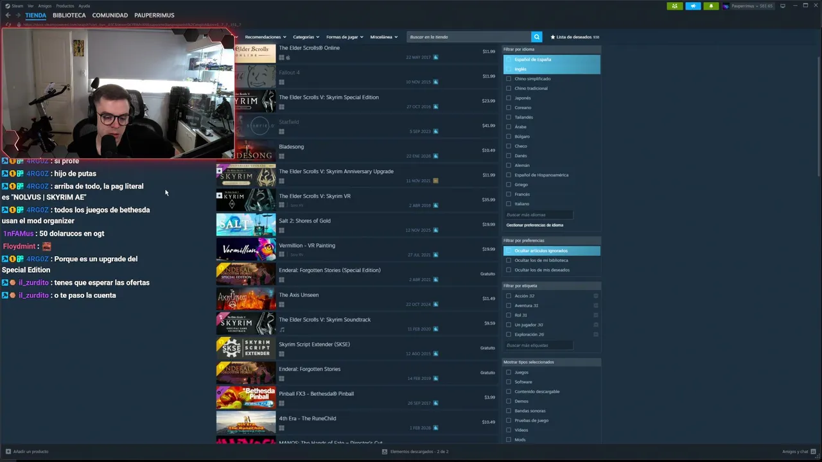This screenshot has height=462, width=822.
Task: Click the Buscar en la tienda field
Action: pos(469,37)
